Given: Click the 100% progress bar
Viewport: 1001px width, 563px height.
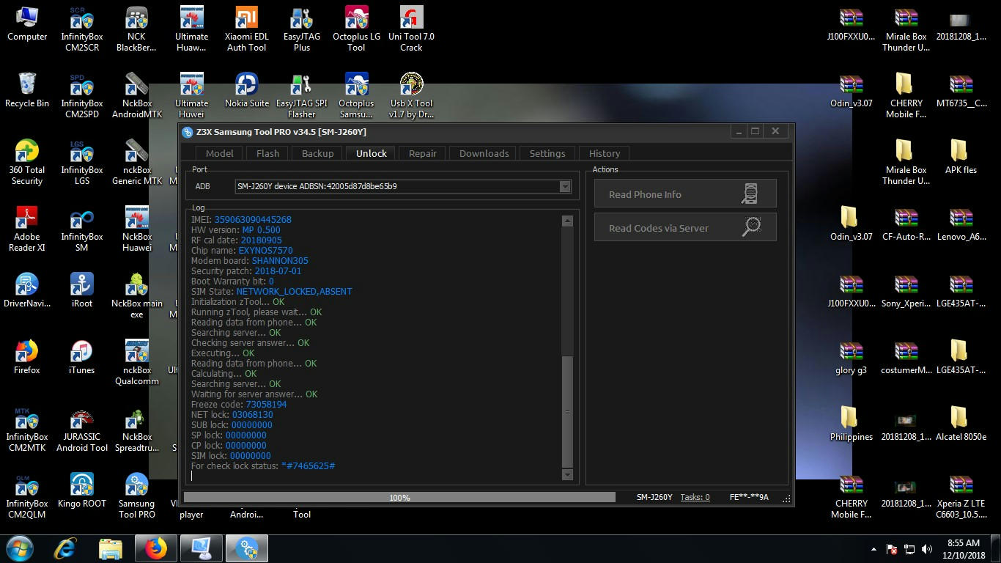Looking at the screenshot, I should [399, 497].
